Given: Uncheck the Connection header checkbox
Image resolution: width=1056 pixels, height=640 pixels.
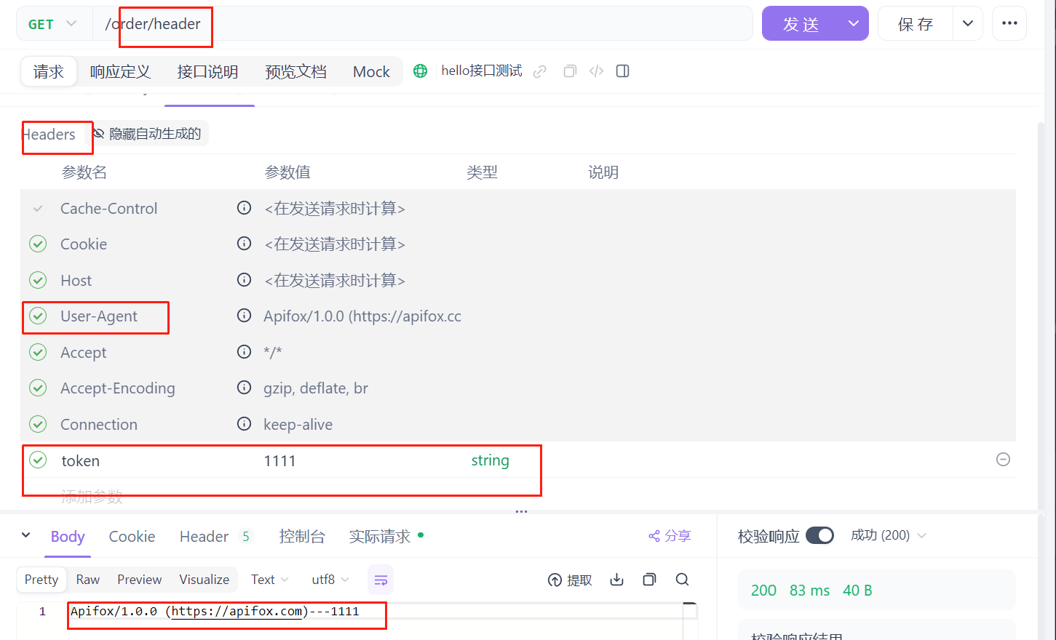Looking at the screenshot, I should click(38, 424).
